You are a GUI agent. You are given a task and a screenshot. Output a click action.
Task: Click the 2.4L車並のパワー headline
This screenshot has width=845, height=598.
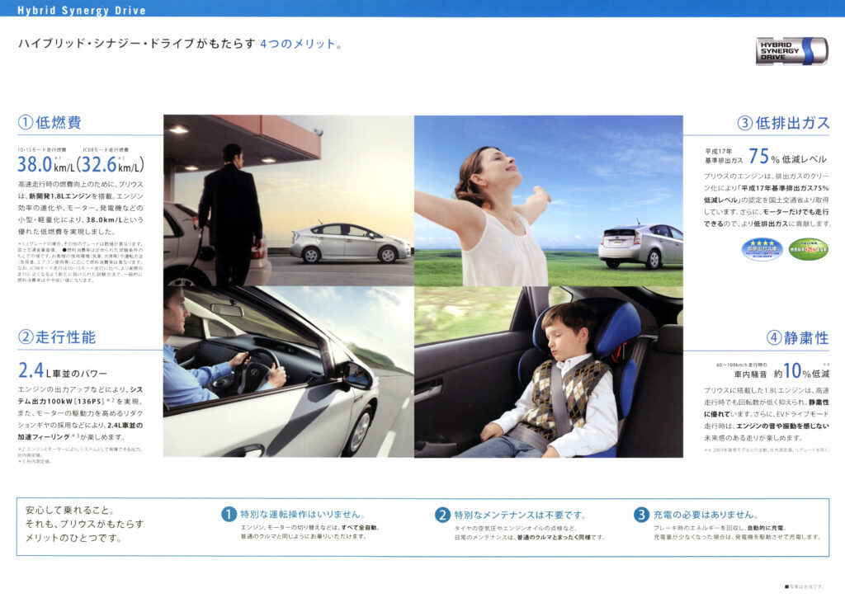pyautogui.click(x=63, y=371)
